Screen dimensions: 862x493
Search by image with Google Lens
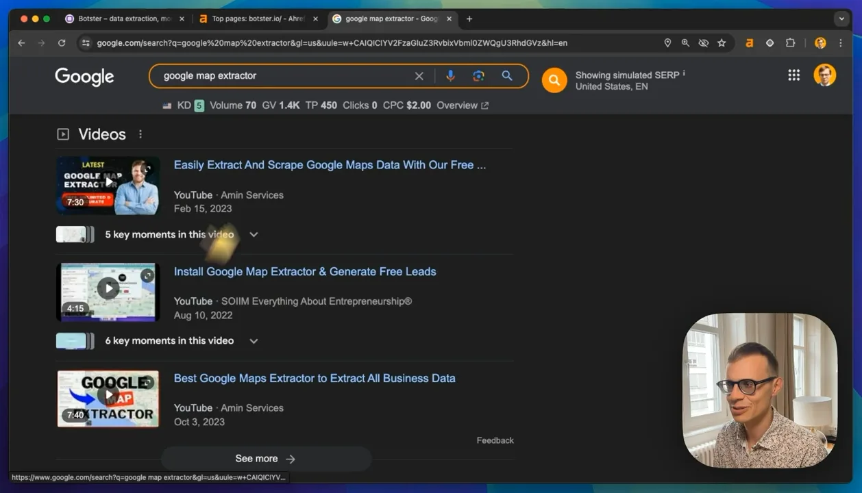478,76
